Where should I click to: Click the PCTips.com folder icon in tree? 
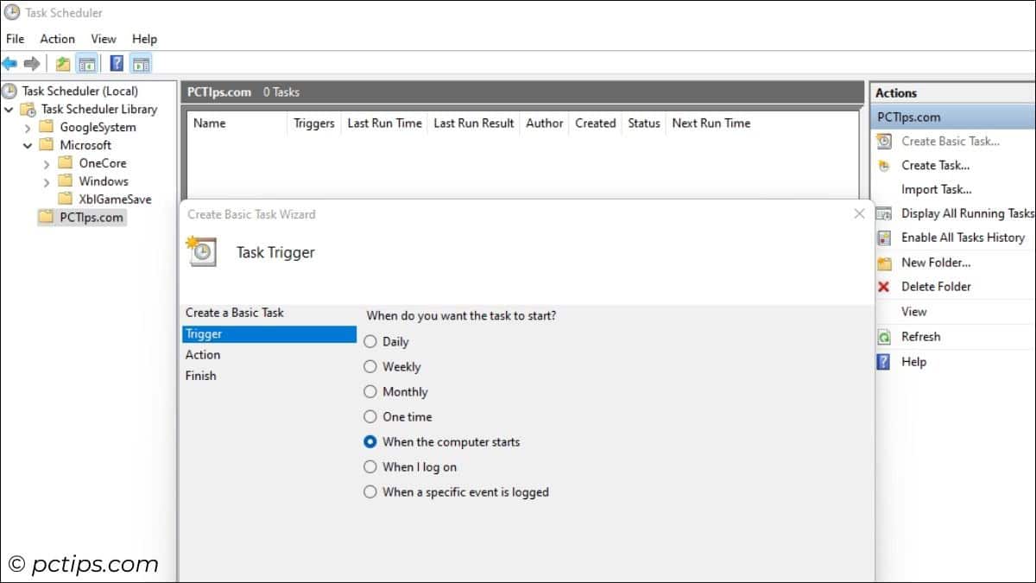(x=47, y=217)
